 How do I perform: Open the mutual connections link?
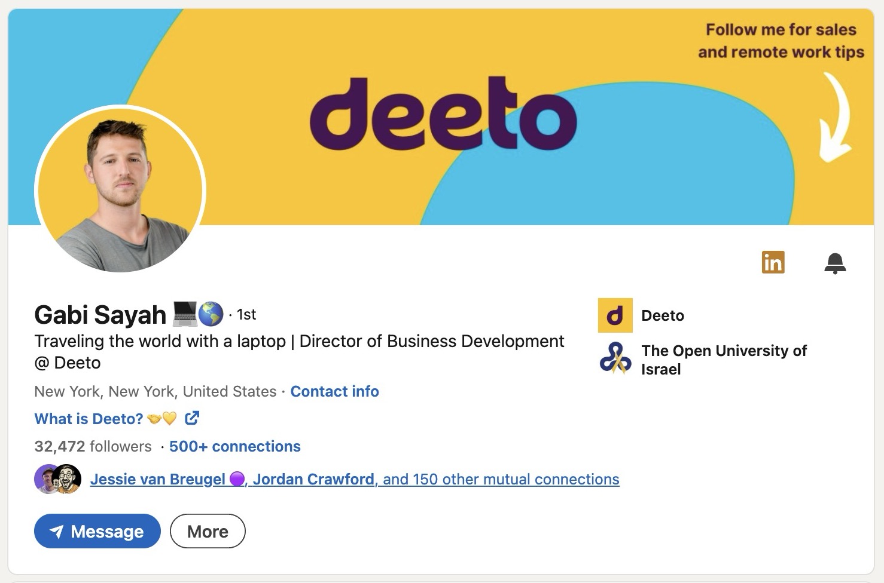point(355,479)
